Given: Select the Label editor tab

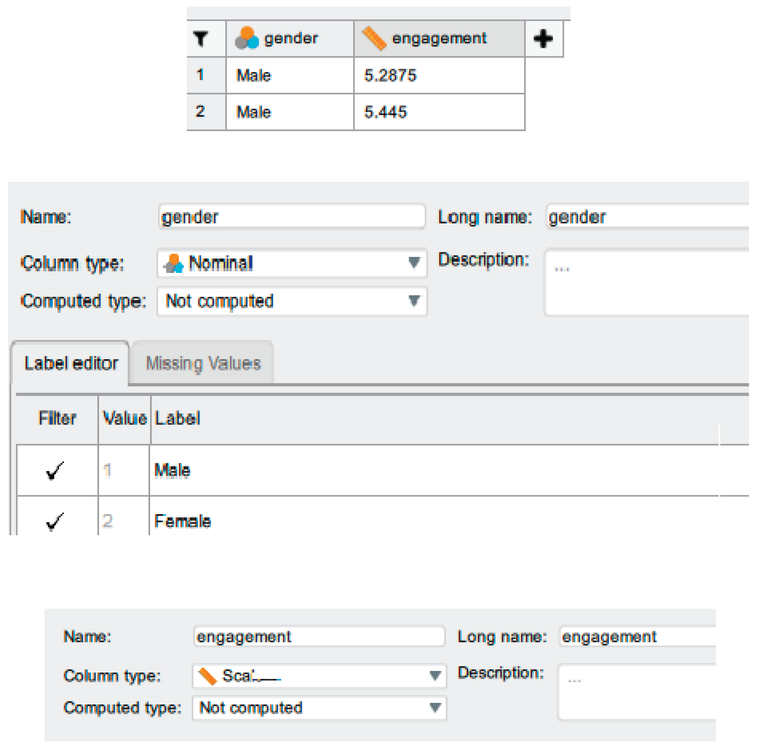Looking at the screenshot, I should [x=71, y=363].
